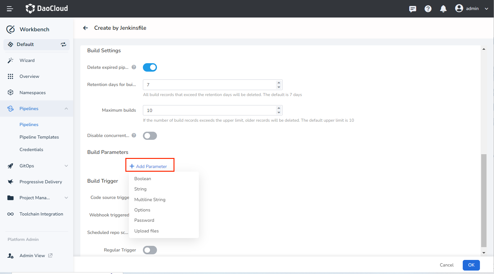Enable the Disable concurrent builds toggle
Screen dimensions: 494x274
(x=150, y=136)
